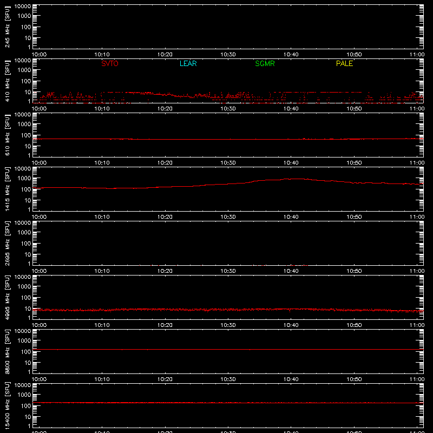Click the 10:10 time label of 610 MHz panel
The width and height of the screenshot is (433, 433).
102,163
